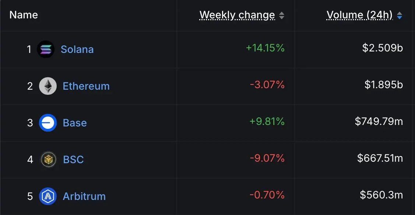Click the Weekly change sort arrows

(282, 15)
